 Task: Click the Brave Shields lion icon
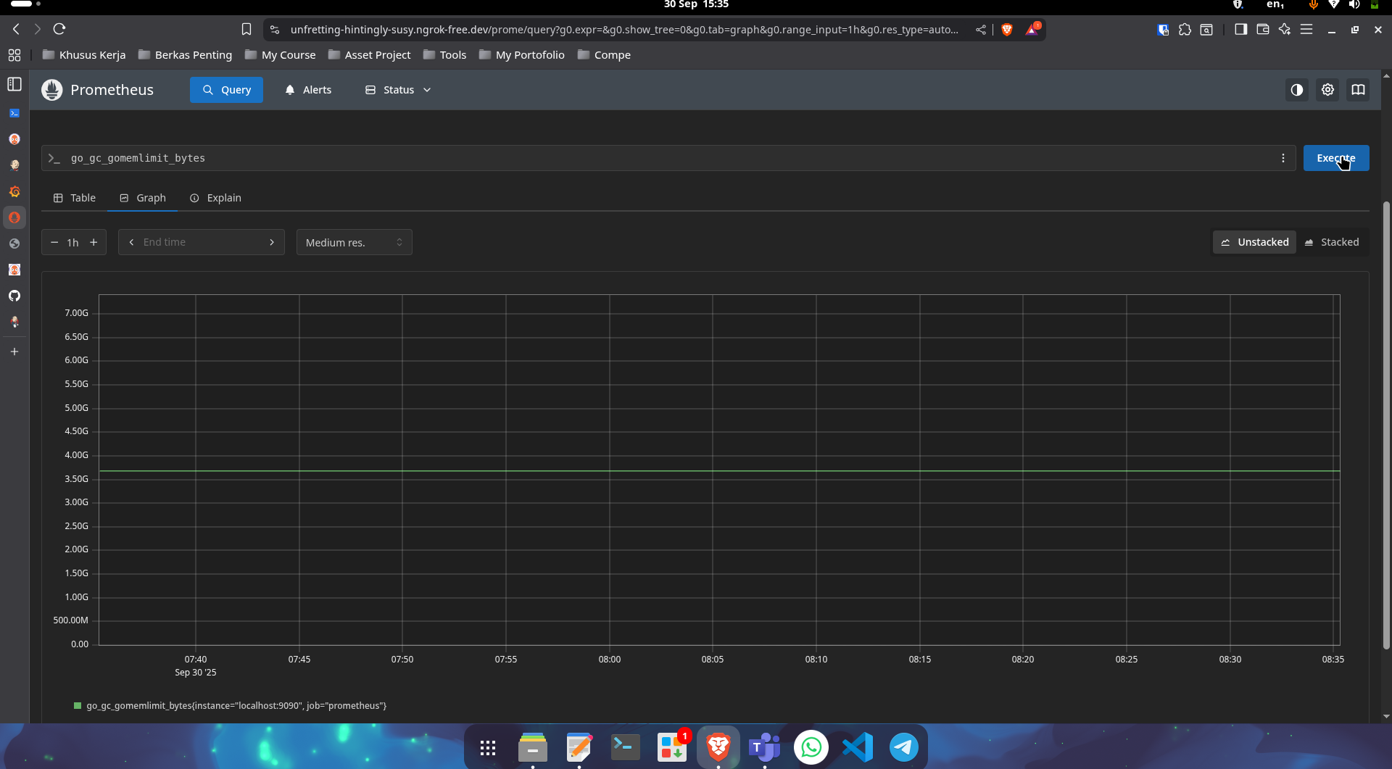(1006, 30)
